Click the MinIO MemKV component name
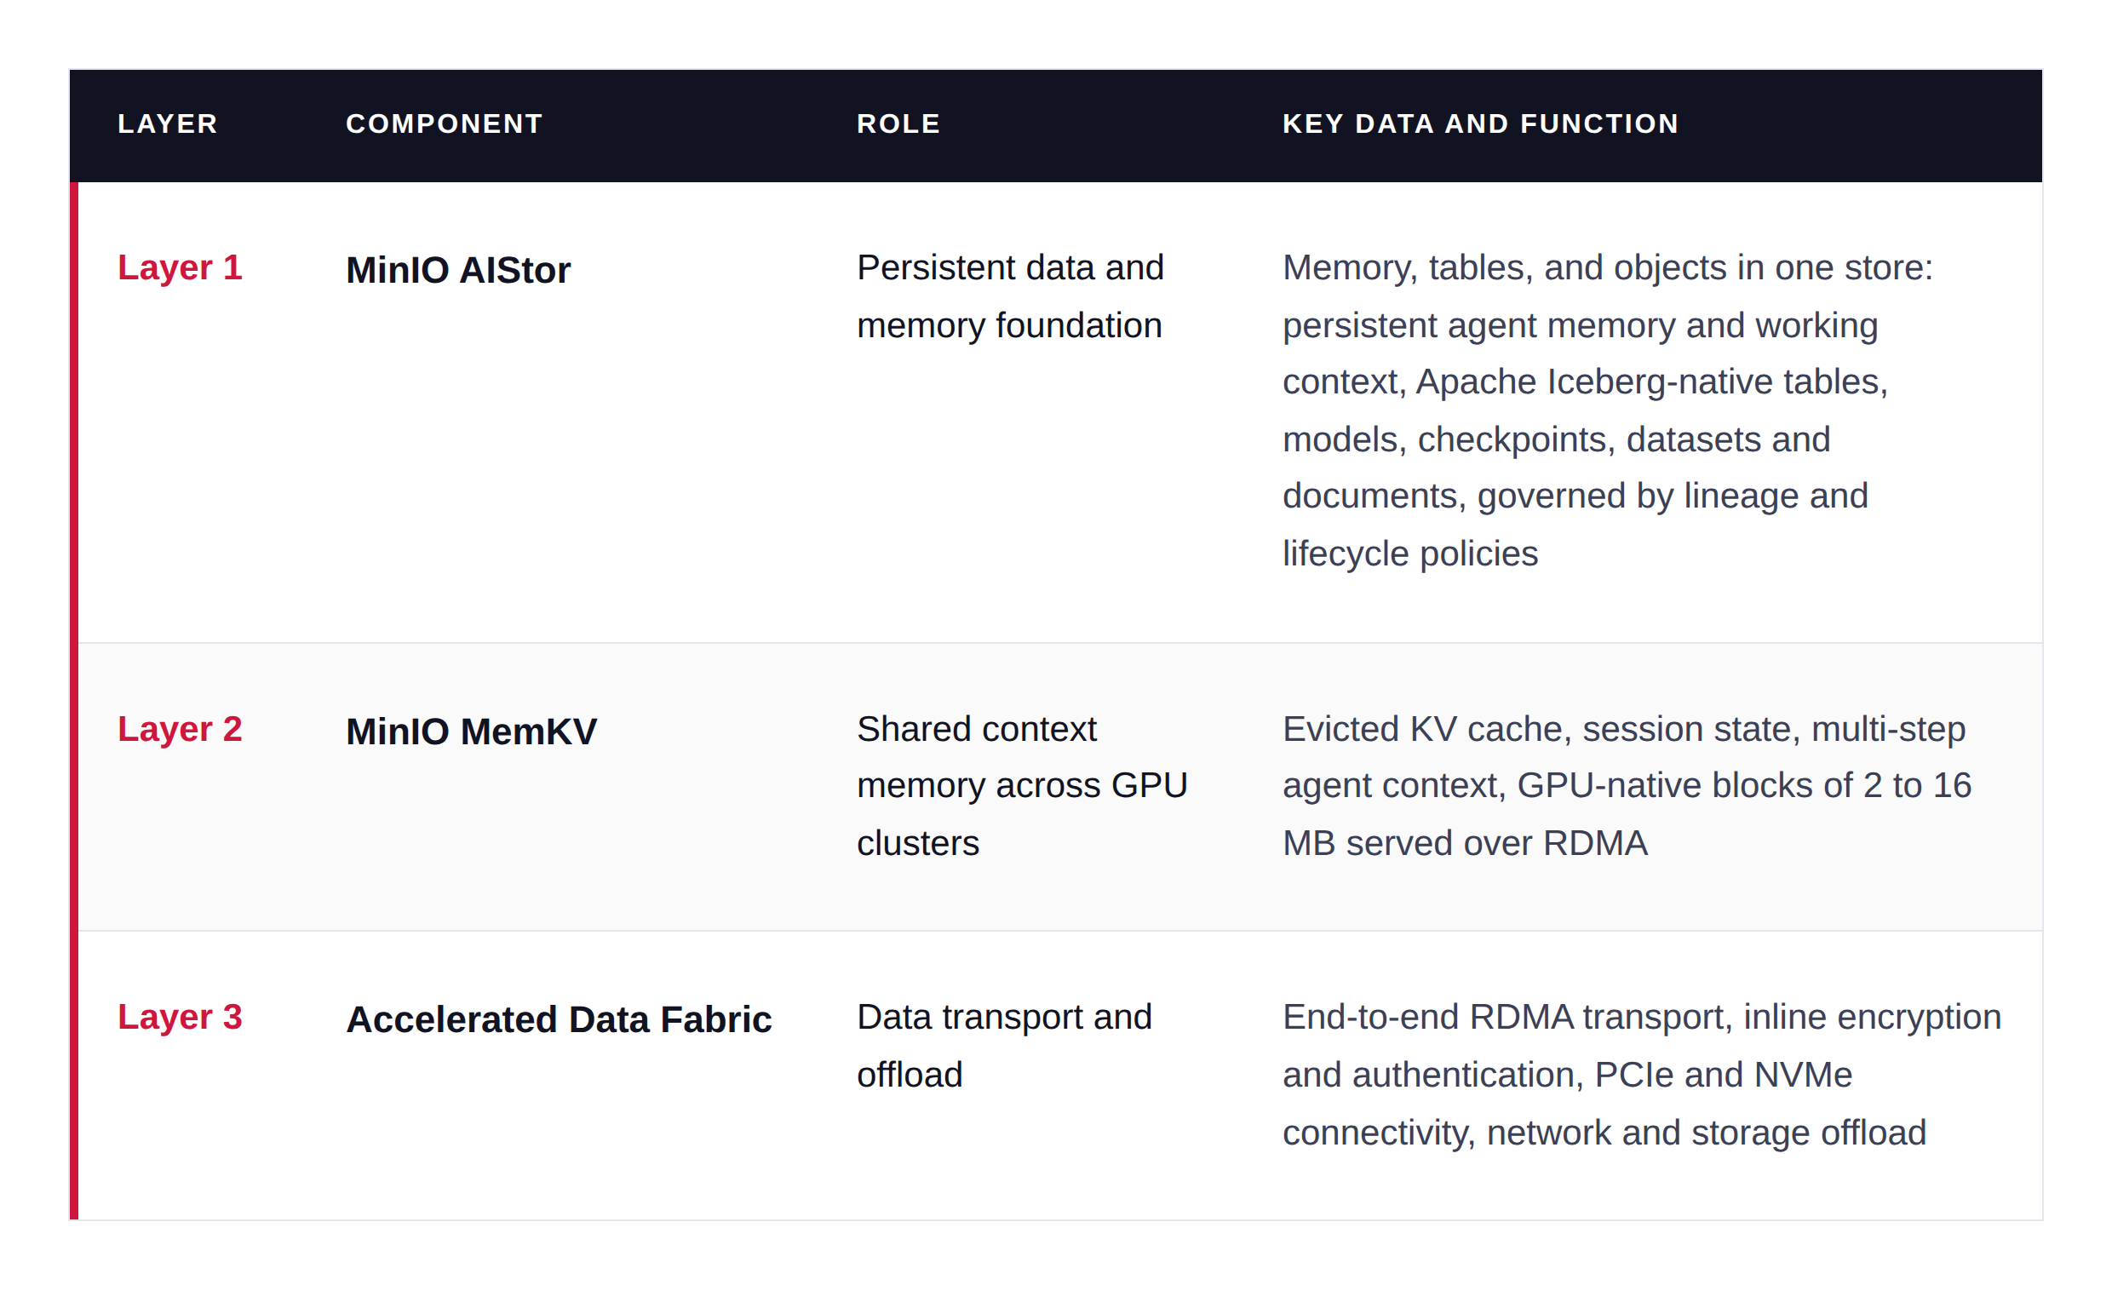This screenshot has width=2112, height=1291. [472, 732]
